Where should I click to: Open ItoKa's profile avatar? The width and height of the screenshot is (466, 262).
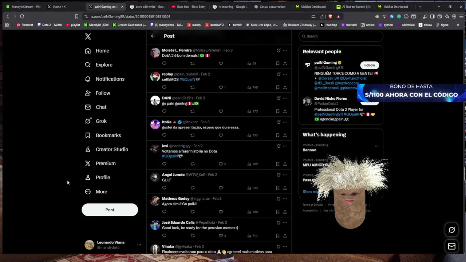155,124
